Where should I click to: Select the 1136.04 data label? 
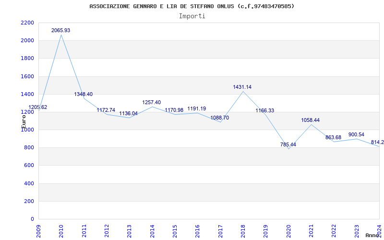[x=128, y=114]
